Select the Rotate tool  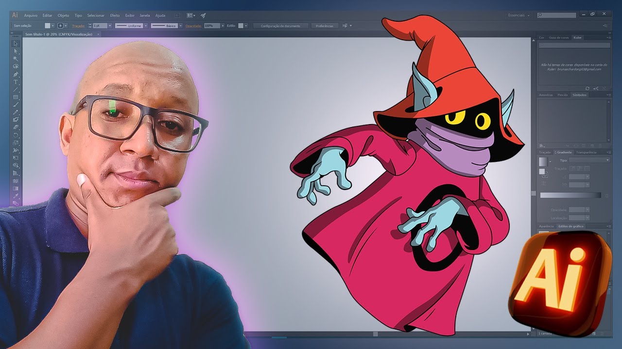tap(16, 135)
